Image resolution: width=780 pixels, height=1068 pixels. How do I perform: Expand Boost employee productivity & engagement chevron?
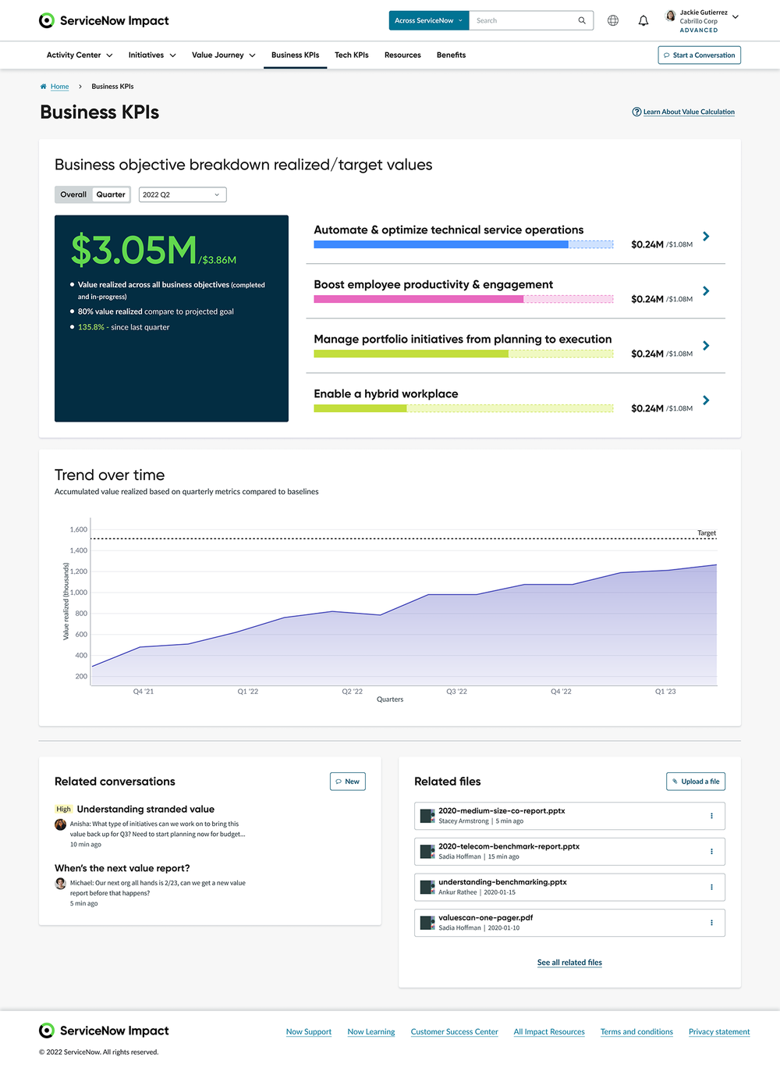[706, 290]
